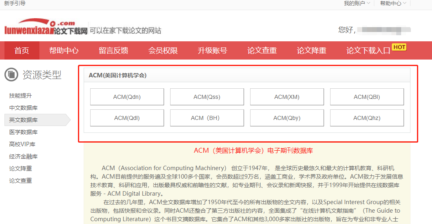The height and width of the screenshot is (224, 432).
Task: Click the ACM(Qhz) button
Action: (367, 118)
